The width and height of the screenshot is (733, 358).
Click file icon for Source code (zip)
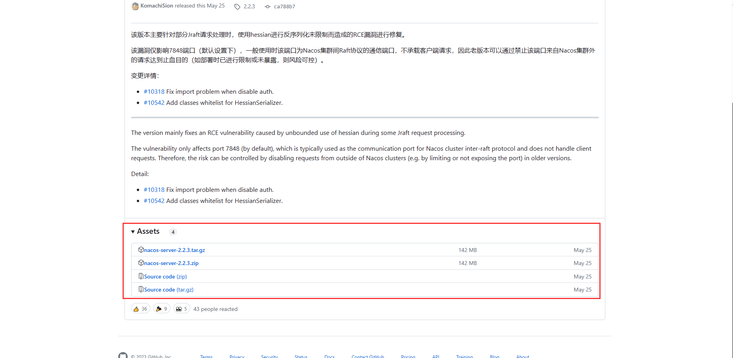(x=141, y=276)
